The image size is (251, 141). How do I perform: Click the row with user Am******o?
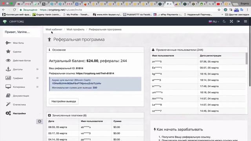(198, 99)
